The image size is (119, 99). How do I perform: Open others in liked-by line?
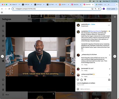(93, 83)
